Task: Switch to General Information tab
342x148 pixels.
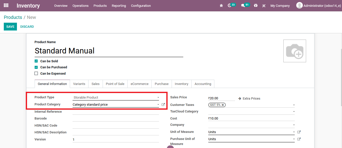Action: tap(52, 84)
